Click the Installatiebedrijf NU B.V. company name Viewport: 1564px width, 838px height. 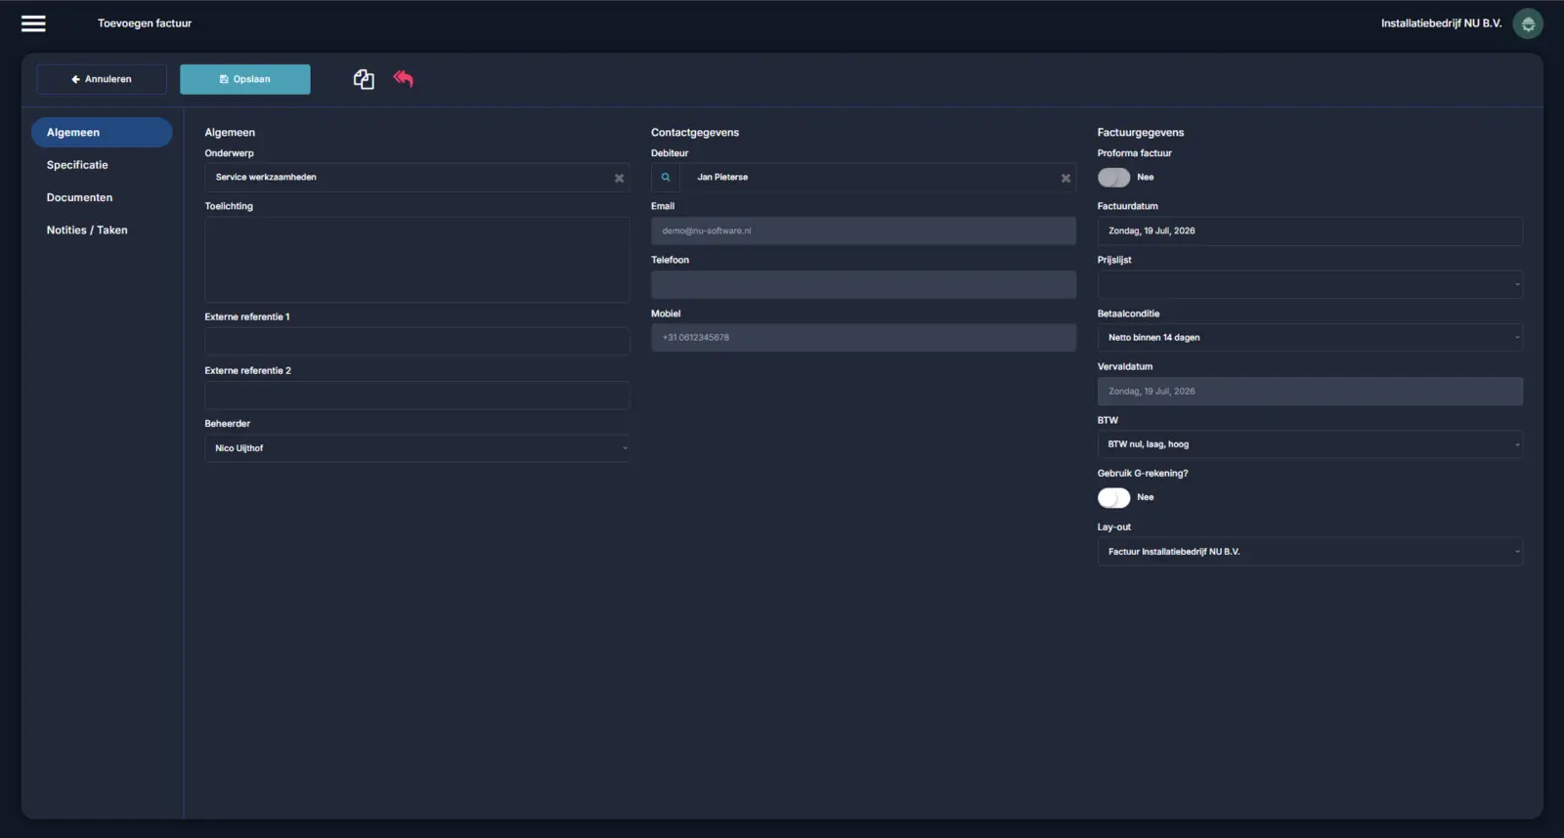tap(1441, 23)
